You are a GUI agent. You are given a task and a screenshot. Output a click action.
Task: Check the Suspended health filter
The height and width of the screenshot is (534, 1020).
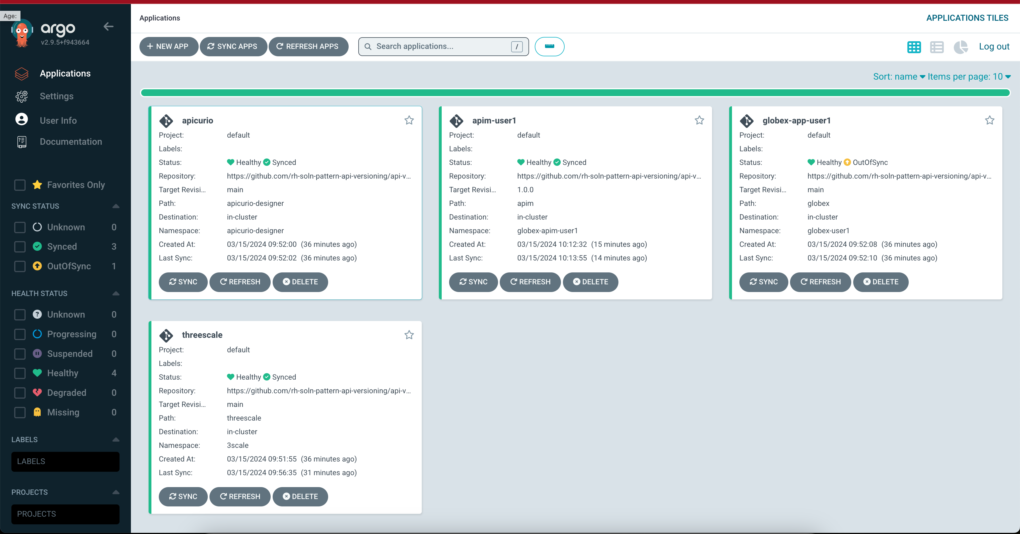(x=20, y=354)
